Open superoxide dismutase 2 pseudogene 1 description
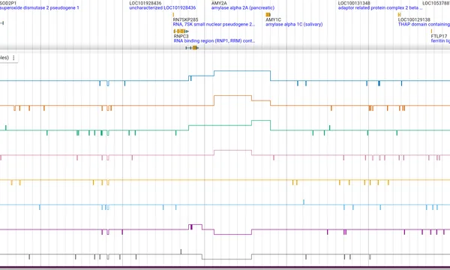450x270 pixels. point(39,8)
